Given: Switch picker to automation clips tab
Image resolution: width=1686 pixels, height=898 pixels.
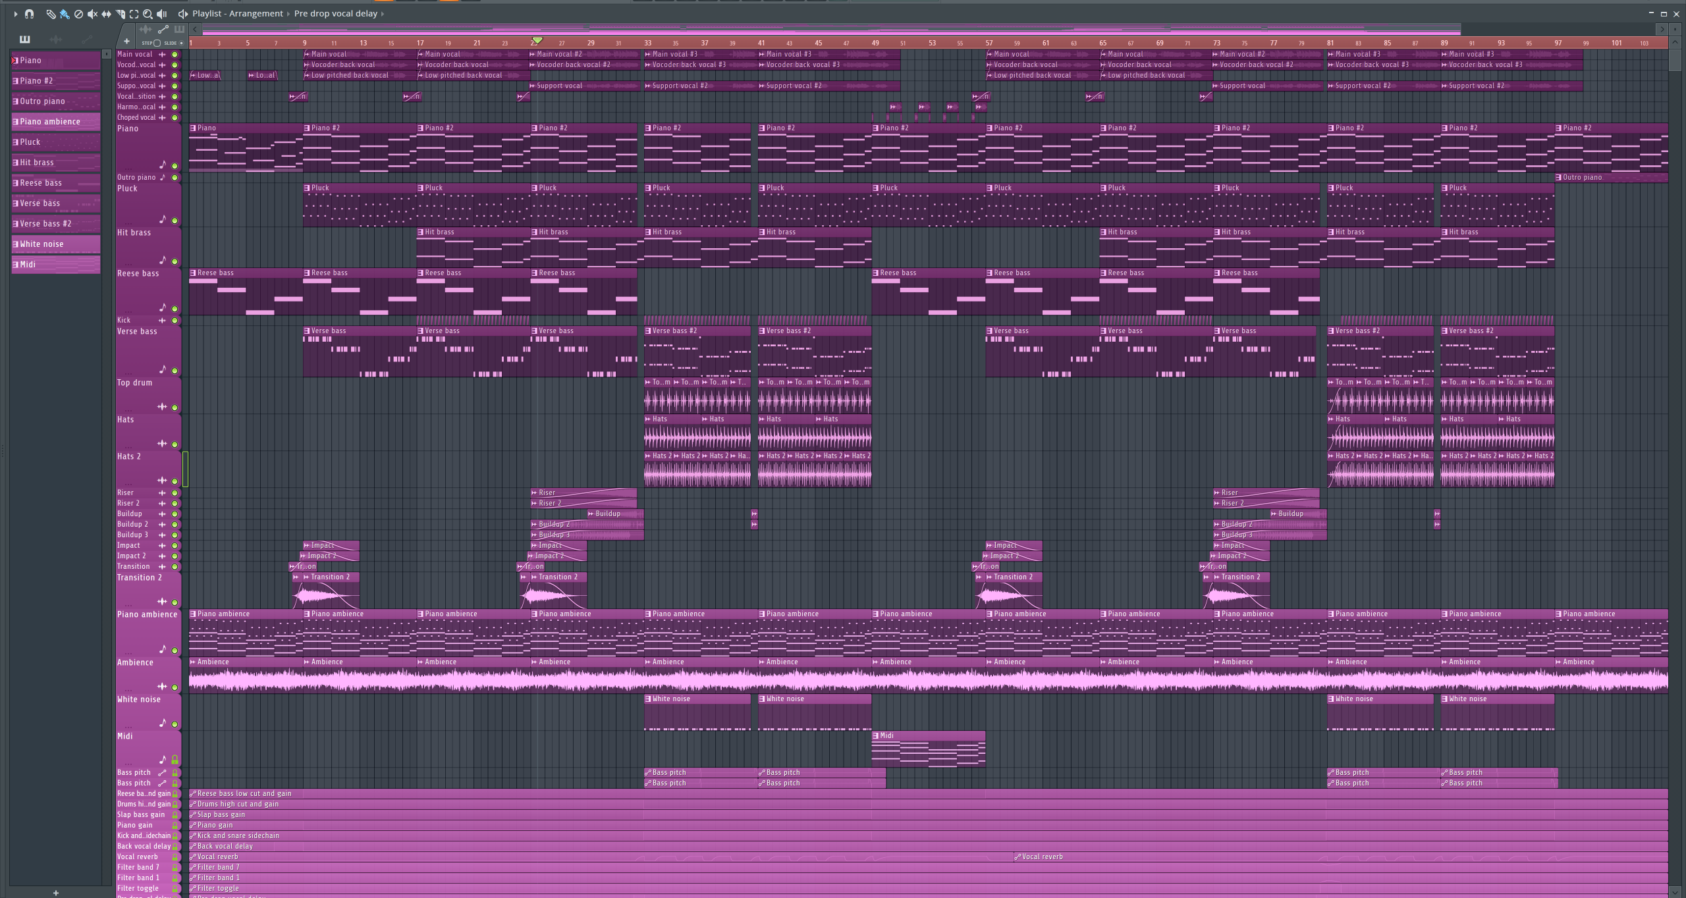Looking at the screenshot, I should 86,39.
